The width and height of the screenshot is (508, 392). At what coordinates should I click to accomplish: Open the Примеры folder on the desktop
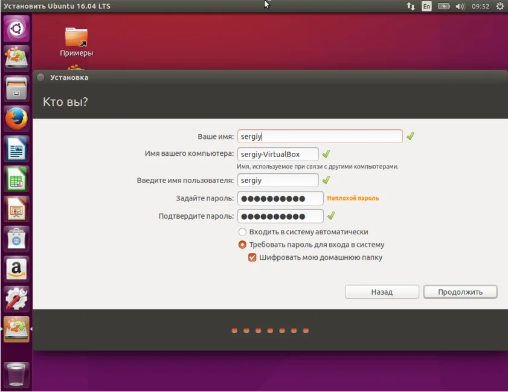coord(77,42)
